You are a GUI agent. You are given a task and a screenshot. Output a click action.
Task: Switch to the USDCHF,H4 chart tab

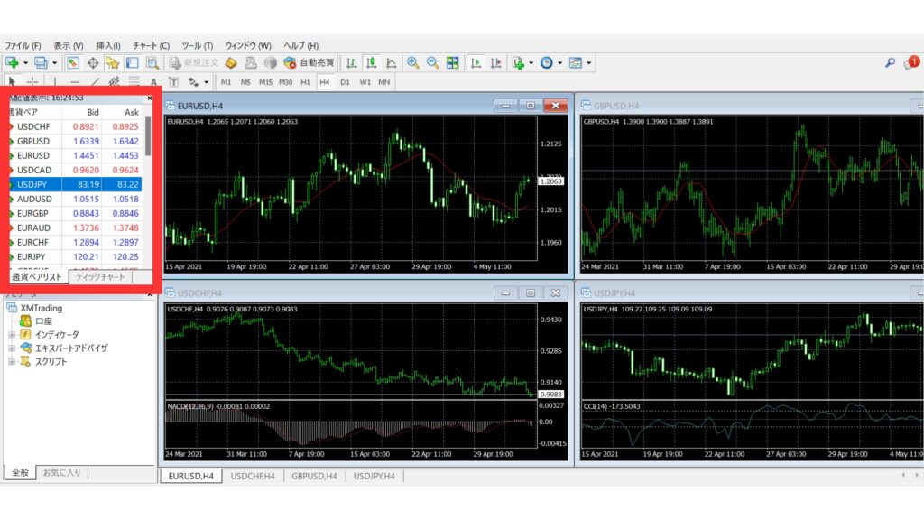253,476
